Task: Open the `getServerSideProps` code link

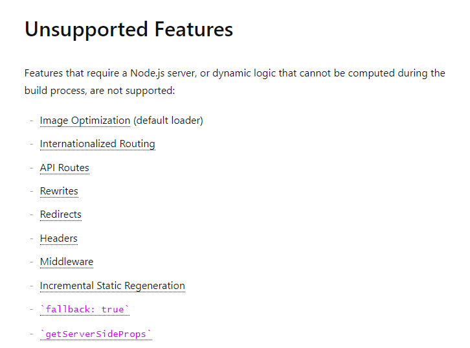Action: pyautogui.click(x=96, y=334)
